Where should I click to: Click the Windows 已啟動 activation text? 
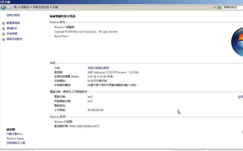[63, 122]
